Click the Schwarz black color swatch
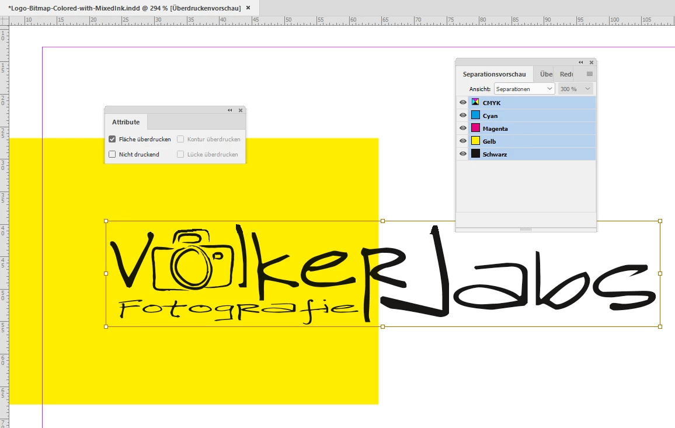 click(475, 154)
